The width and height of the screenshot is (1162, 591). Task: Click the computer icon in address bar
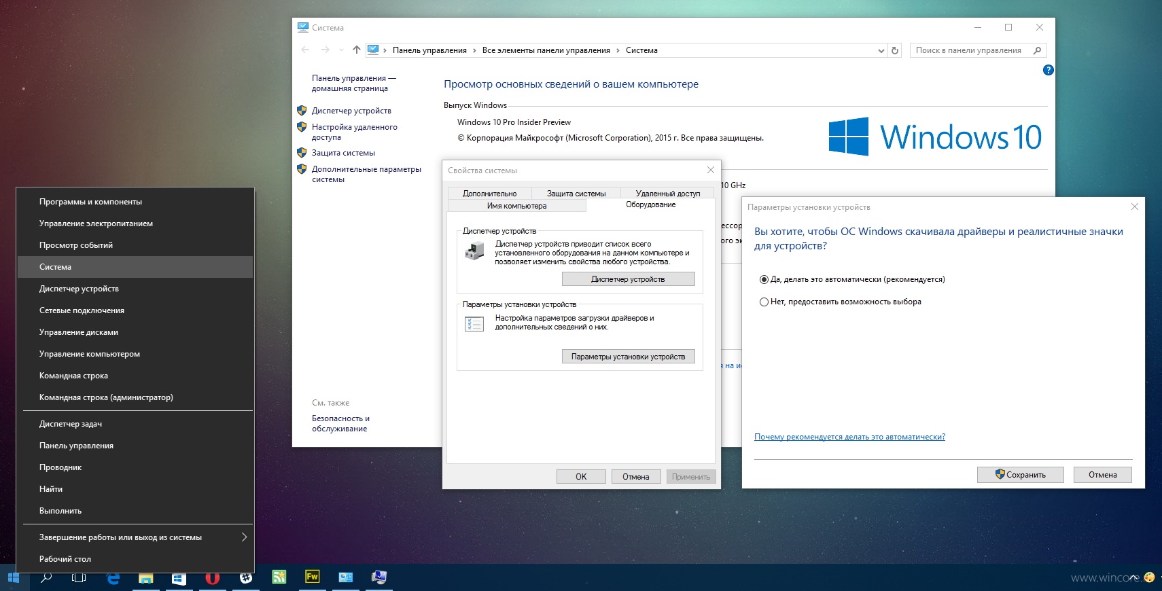coord(373,50)
